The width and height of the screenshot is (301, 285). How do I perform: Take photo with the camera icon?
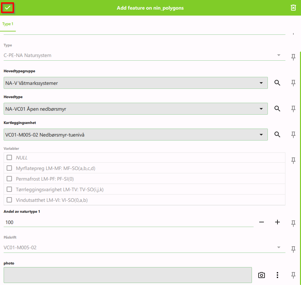tap(262, 275)
